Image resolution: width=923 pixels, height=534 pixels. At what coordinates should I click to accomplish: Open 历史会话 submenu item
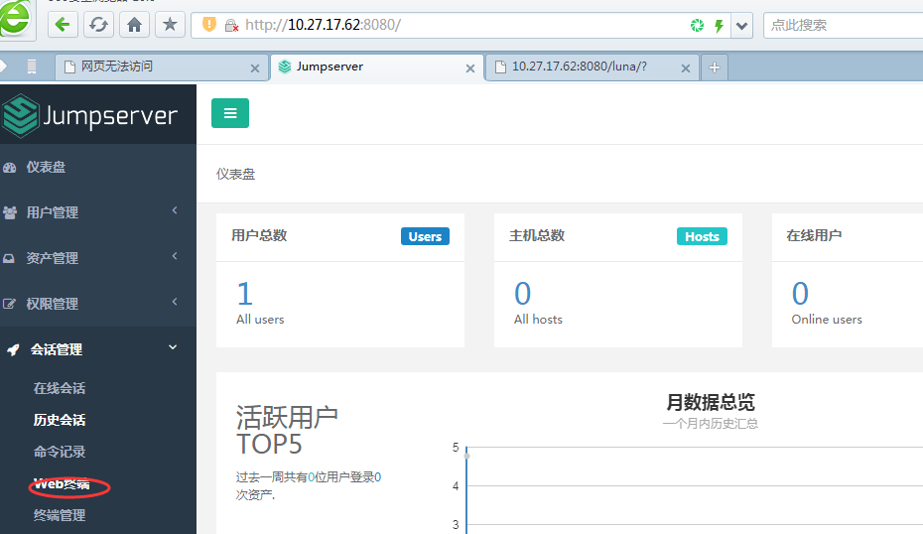point(60,421)
